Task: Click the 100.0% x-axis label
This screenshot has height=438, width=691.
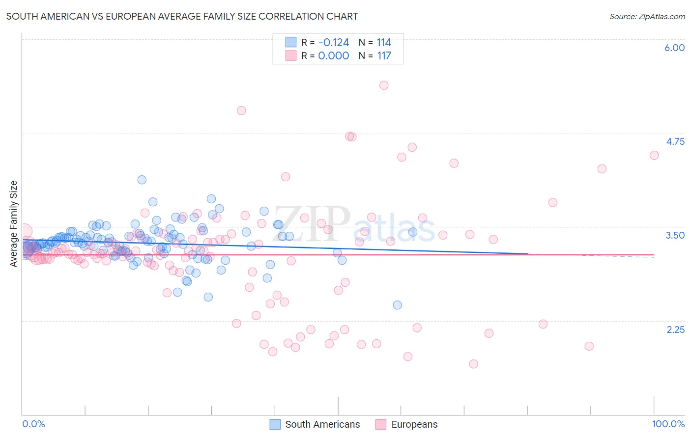Action: [668, 424]
